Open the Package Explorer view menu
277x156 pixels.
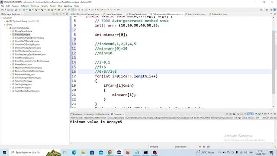pyautogui.click(x=60, y=14)
